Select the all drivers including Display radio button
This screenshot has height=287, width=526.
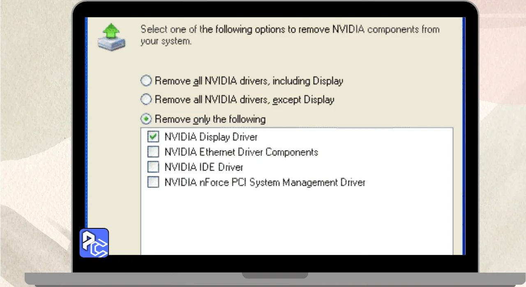coord(146,81)
